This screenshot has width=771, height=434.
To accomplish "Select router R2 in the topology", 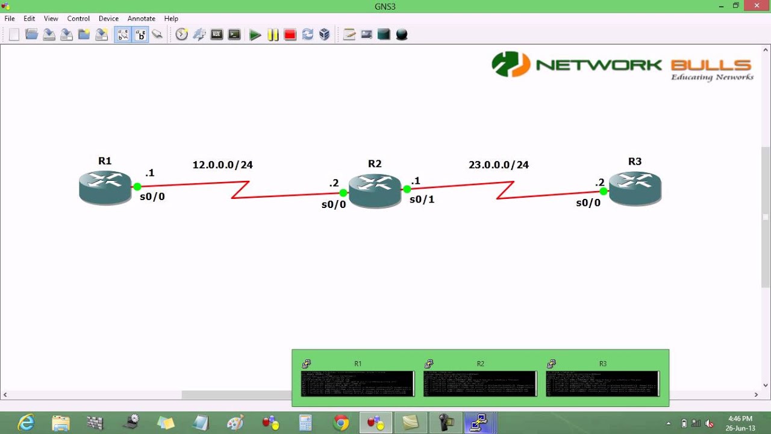I will pyautogui.click(x=375, y=191).
